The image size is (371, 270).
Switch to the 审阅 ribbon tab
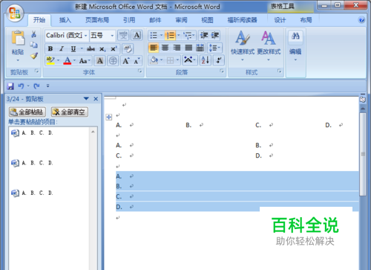pyautogui.click(x=181, y=20)
